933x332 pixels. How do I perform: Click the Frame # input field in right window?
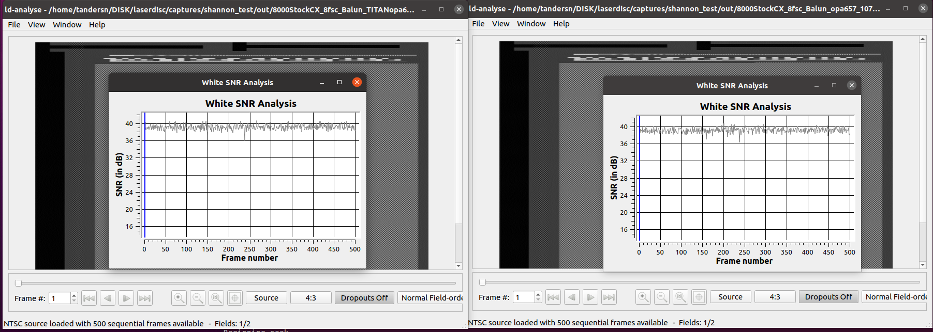pos(523,297)
